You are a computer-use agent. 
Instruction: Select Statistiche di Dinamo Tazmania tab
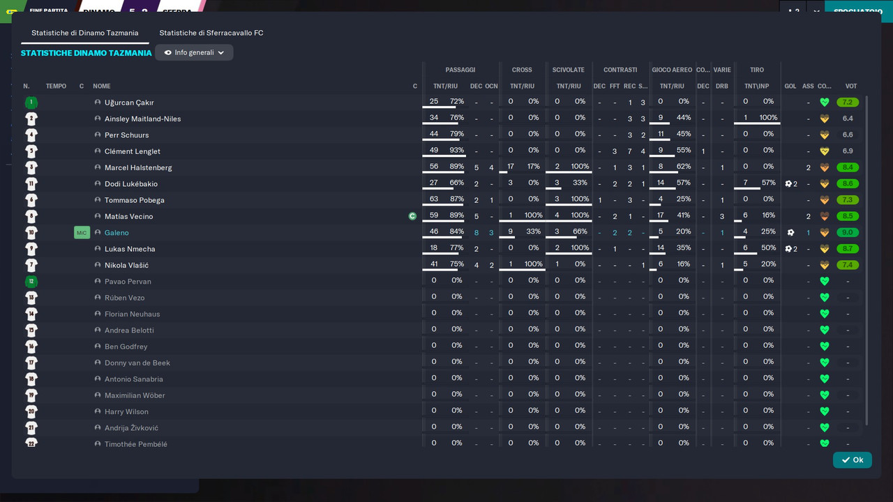(x=85, y=33)
